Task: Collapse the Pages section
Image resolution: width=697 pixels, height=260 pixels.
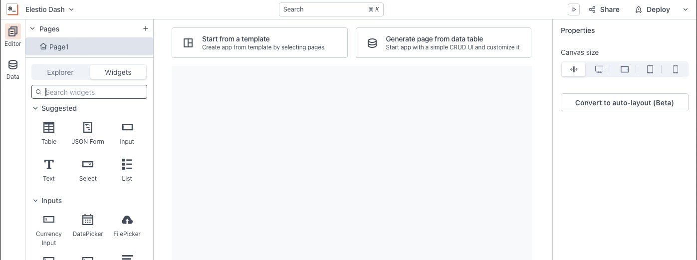Action: click(33, 29)
